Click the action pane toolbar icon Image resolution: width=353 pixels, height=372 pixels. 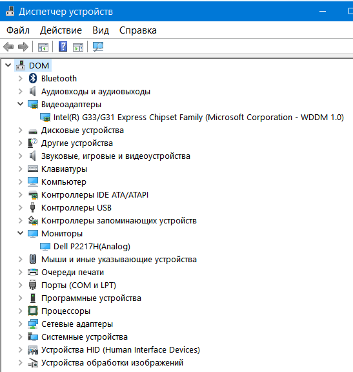tap(78, 47)
